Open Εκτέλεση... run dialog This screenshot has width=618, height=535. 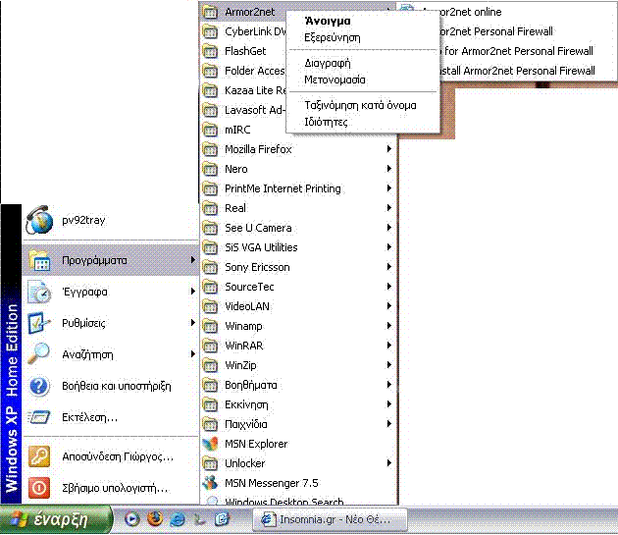pos(89,417)
